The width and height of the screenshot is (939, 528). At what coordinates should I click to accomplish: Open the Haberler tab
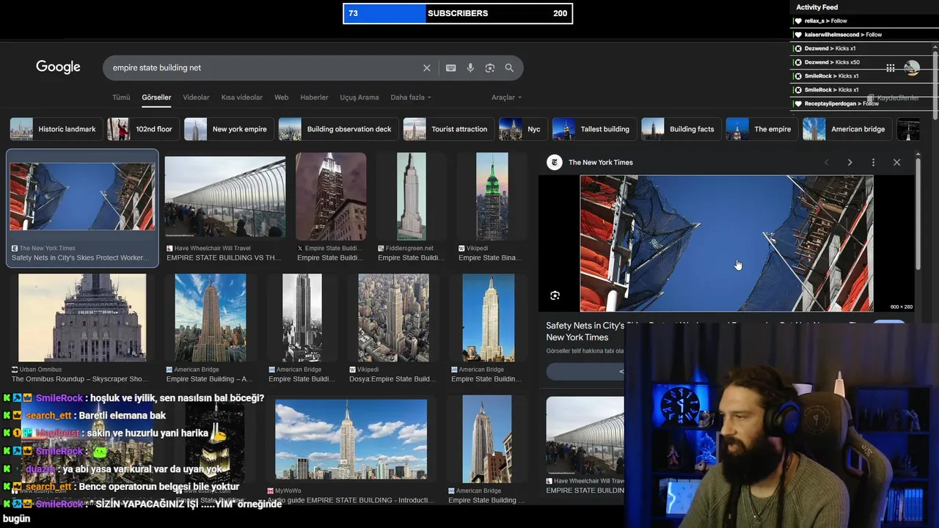click(315, 98)
